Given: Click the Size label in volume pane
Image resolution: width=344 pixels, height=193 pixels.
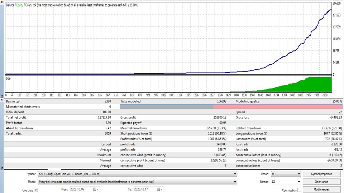Looking at the screenshot, I should (x=8, y=78).
